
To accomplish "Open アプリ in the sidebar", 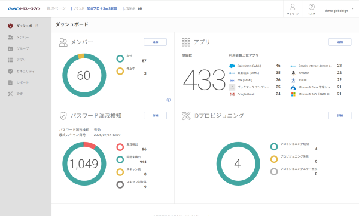I will (x=21, y=60).
